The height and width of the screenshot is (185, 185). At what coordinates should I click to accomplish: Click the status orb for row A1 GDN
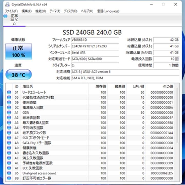coord(9,113)
